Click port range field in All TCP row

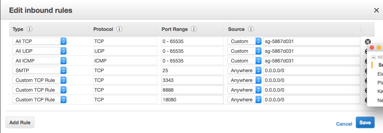click(x=192, y=41)
